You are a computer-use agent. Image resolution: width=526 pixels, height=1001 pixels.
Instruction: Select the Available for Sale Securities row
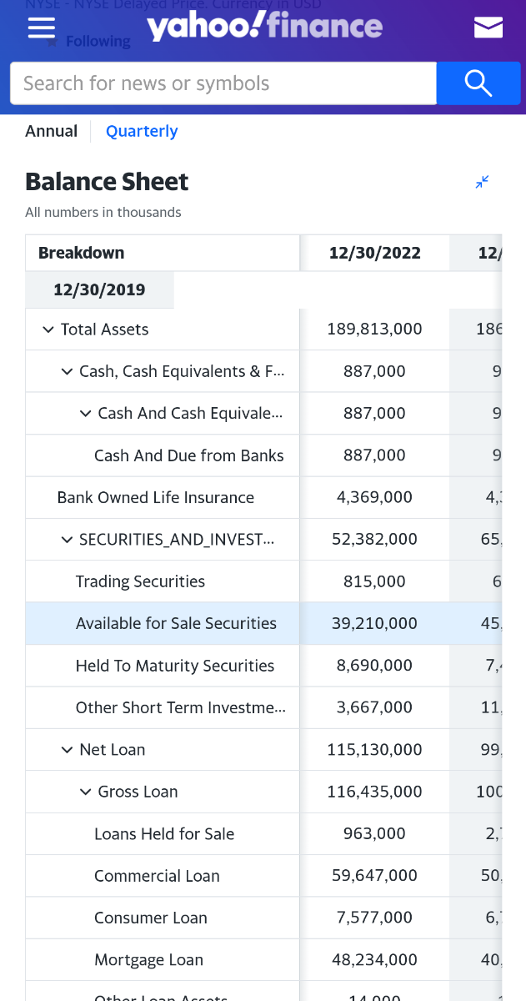(176, 623)
